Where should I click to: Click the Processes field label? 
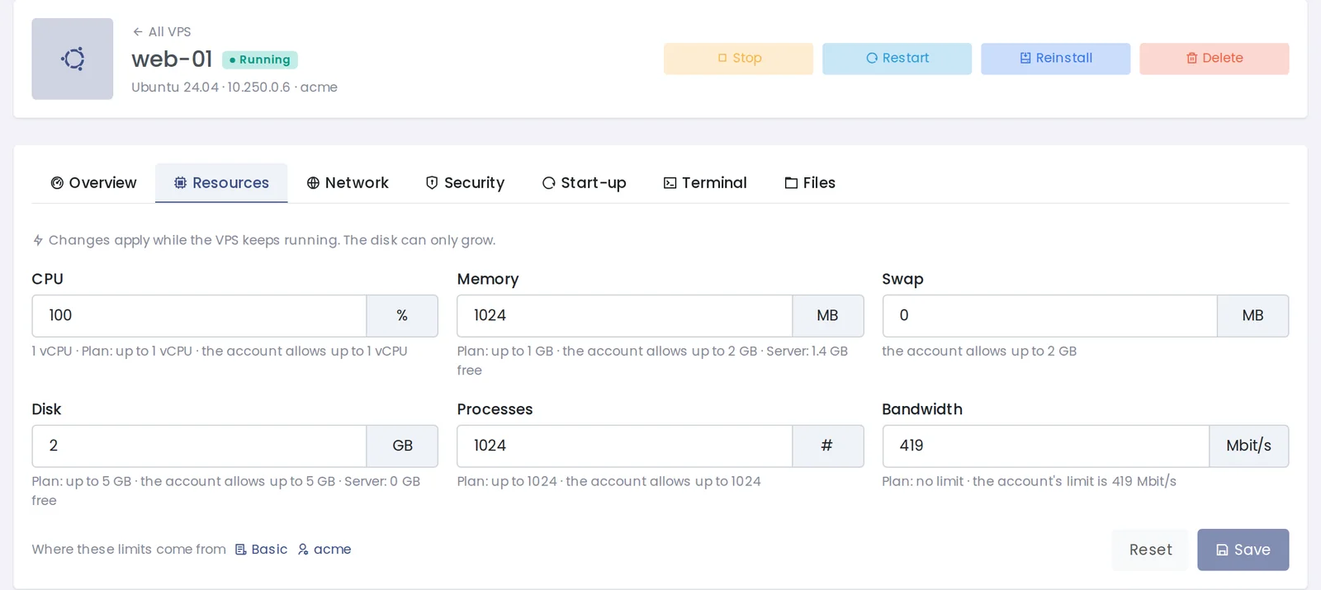coord(495,409)
